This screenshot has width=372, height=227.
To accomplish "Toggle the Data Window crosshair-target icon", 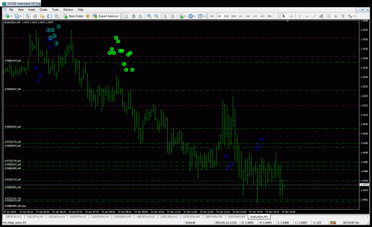I will pyautogui.click(x=35, y=16).
